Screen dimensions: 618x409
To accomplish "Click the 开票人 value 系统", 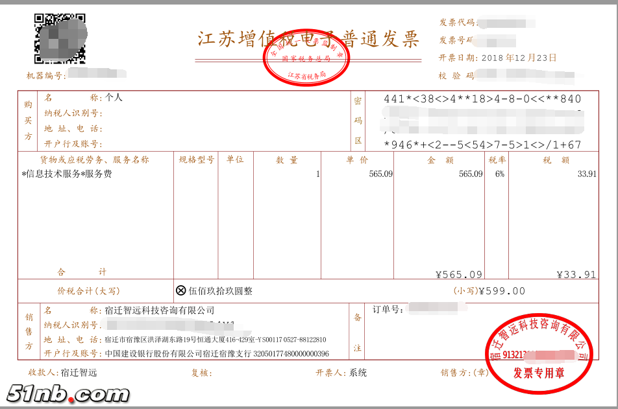I will tap(358, 373).
